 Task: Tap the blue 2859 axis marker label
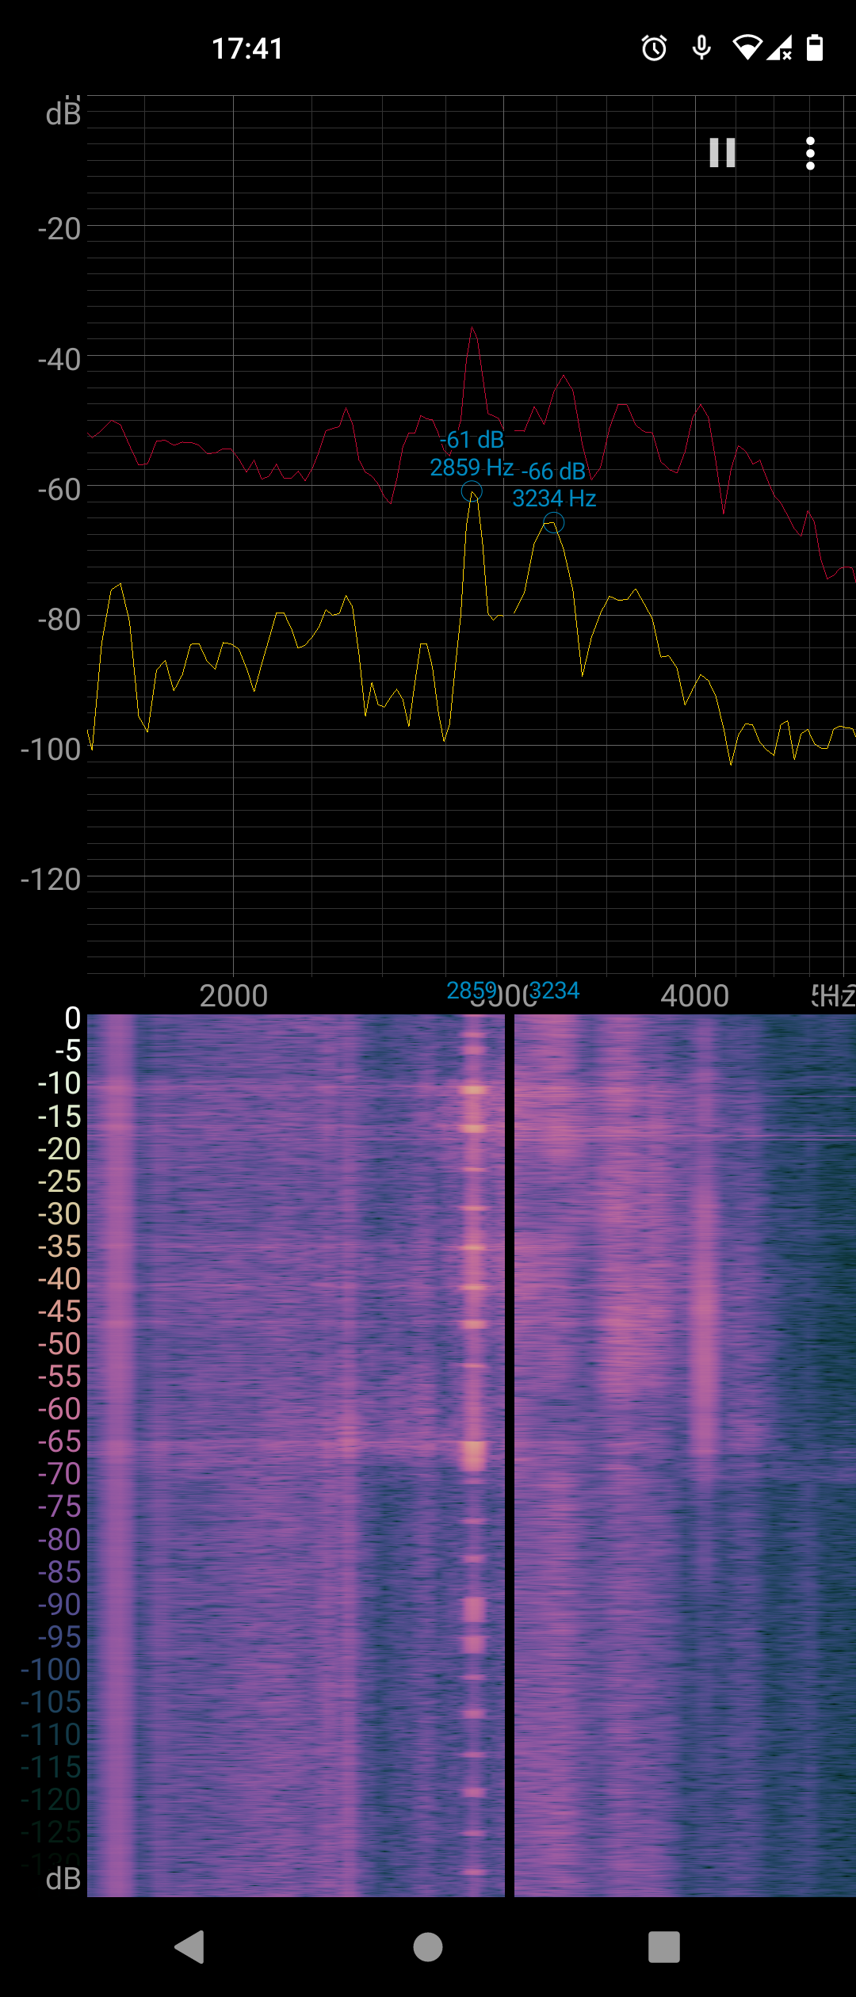tap(472, 991)
